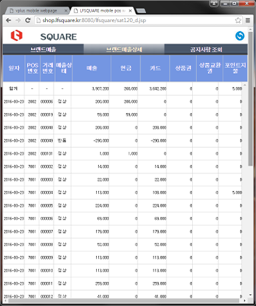Click the browser forward arrow button

pos(18,21)
